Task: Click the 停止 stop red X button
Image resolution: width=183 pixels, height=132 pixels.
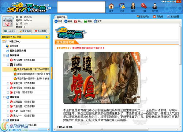Action: point(78,21)
